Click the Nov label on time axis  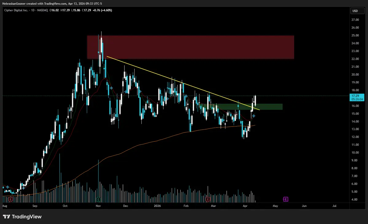pos(98,206)
